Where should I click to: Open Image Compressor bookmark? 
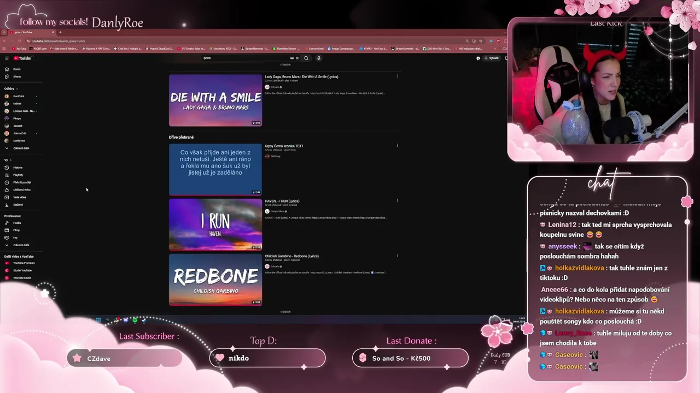(342, 49)
